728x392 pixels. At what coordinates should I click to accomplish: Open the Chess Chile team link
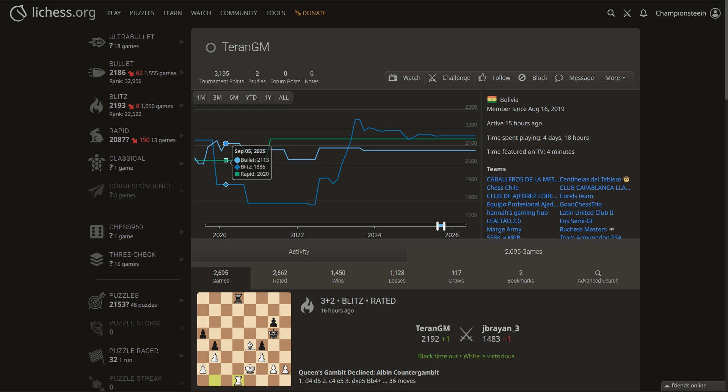point(502,187)
